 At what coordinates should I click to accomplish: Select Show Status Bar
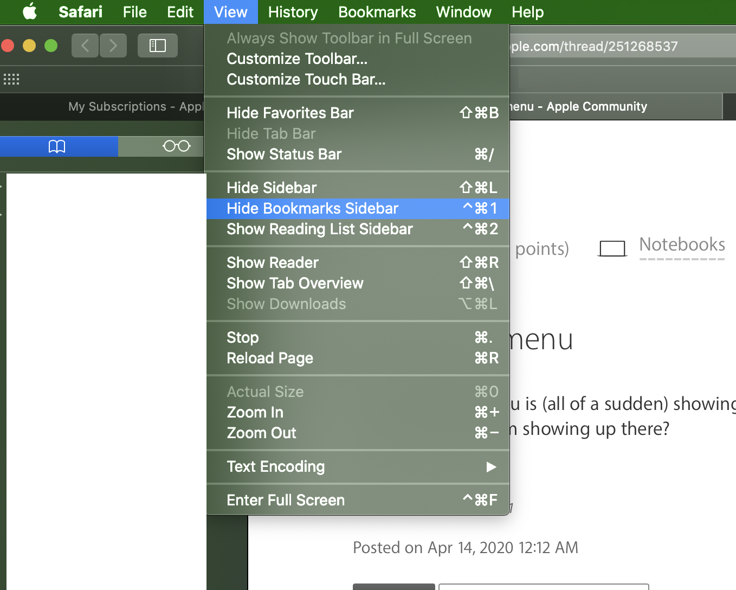pyautogui.click(x=358, y=154)
